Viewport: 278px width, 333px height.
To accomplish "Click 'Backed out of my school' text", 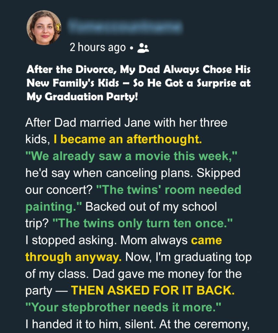I will tap(151, 206).
